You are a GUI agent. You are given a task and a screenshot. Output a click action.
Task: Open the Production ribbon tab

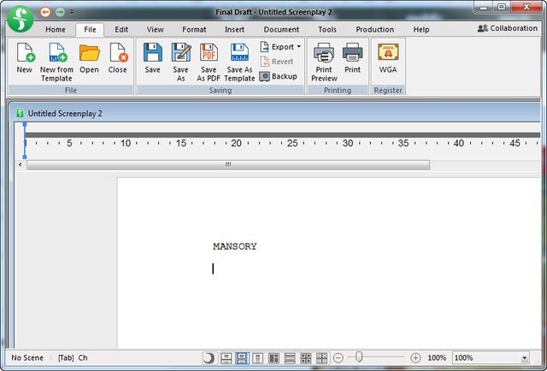pos(374,29)
